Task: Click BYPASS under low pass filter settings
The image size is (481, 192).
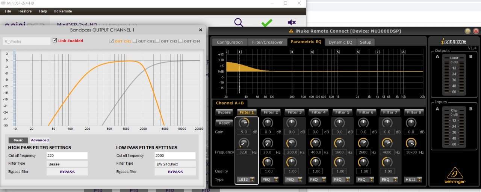Action: [175, 172]
